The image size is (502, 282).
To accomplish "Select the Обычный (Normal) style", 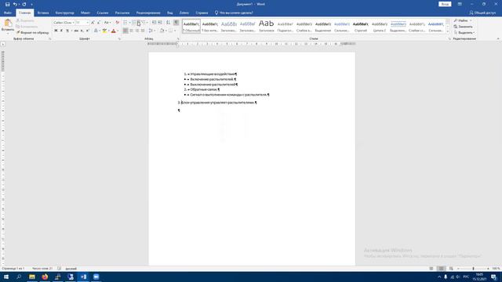I will point(191,26).
